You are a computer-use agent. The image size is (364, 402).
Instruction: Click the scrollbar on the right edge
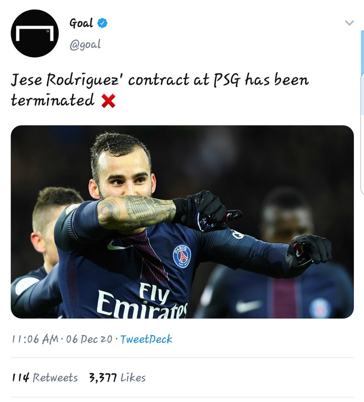pyautogui.click(x=362, y=72)
